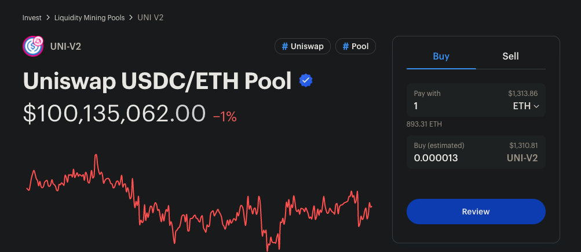Image resolution: width=581 pixels, height=252 pixels.
Task: Click the Buy estimated amount field
Action: (452, 157)
